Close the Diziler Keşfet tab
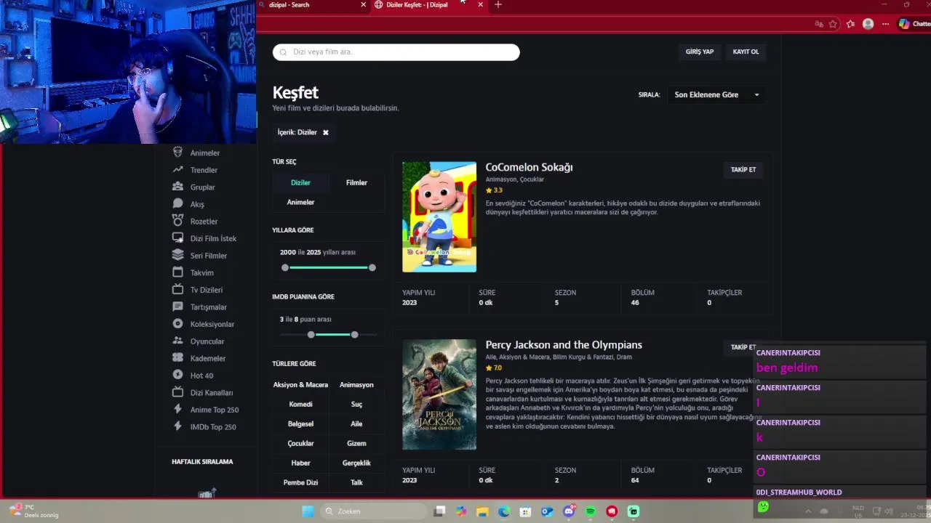 pos(480,4)
